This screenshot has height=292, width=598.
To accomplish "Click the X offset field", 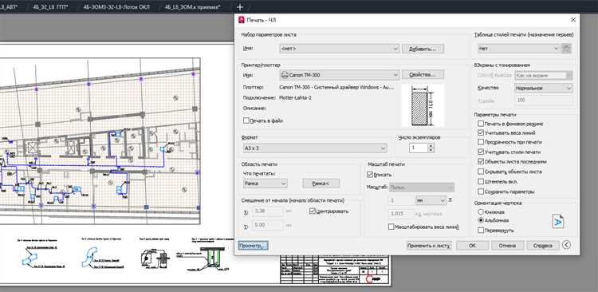I will 268,211.
